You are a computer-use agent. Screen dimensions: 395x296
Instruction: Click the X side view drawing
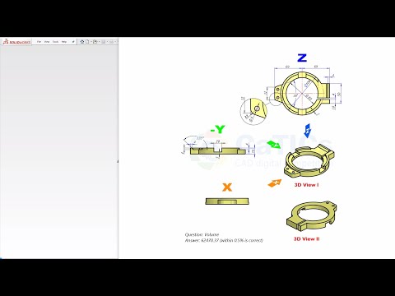point(227,201)
